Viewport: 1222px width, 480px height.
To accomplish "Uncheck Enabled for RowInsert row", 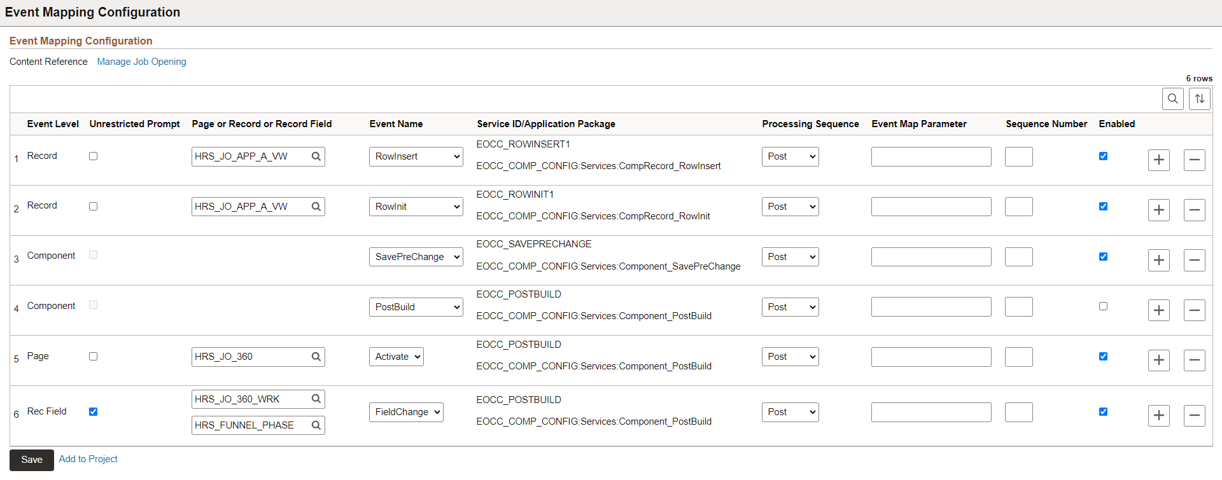I will pyautogui.click(x=1103, y=156).
